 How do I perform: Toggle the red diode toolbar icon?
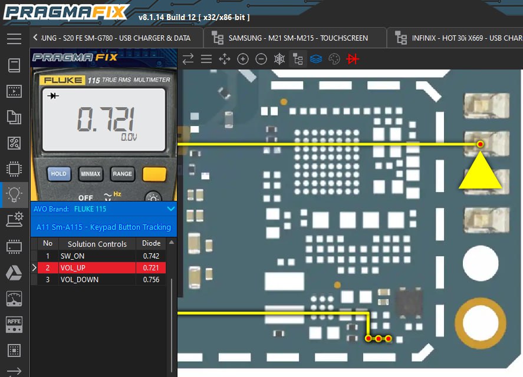pyautogui.click(x=353, y=59)
